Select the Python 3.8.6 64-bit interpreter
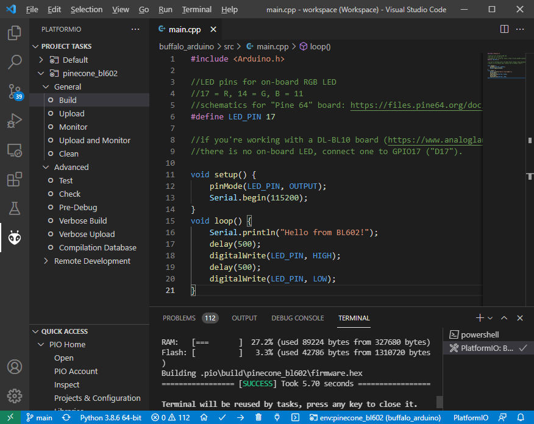The image size is (534, 424). tap(111, 417)
